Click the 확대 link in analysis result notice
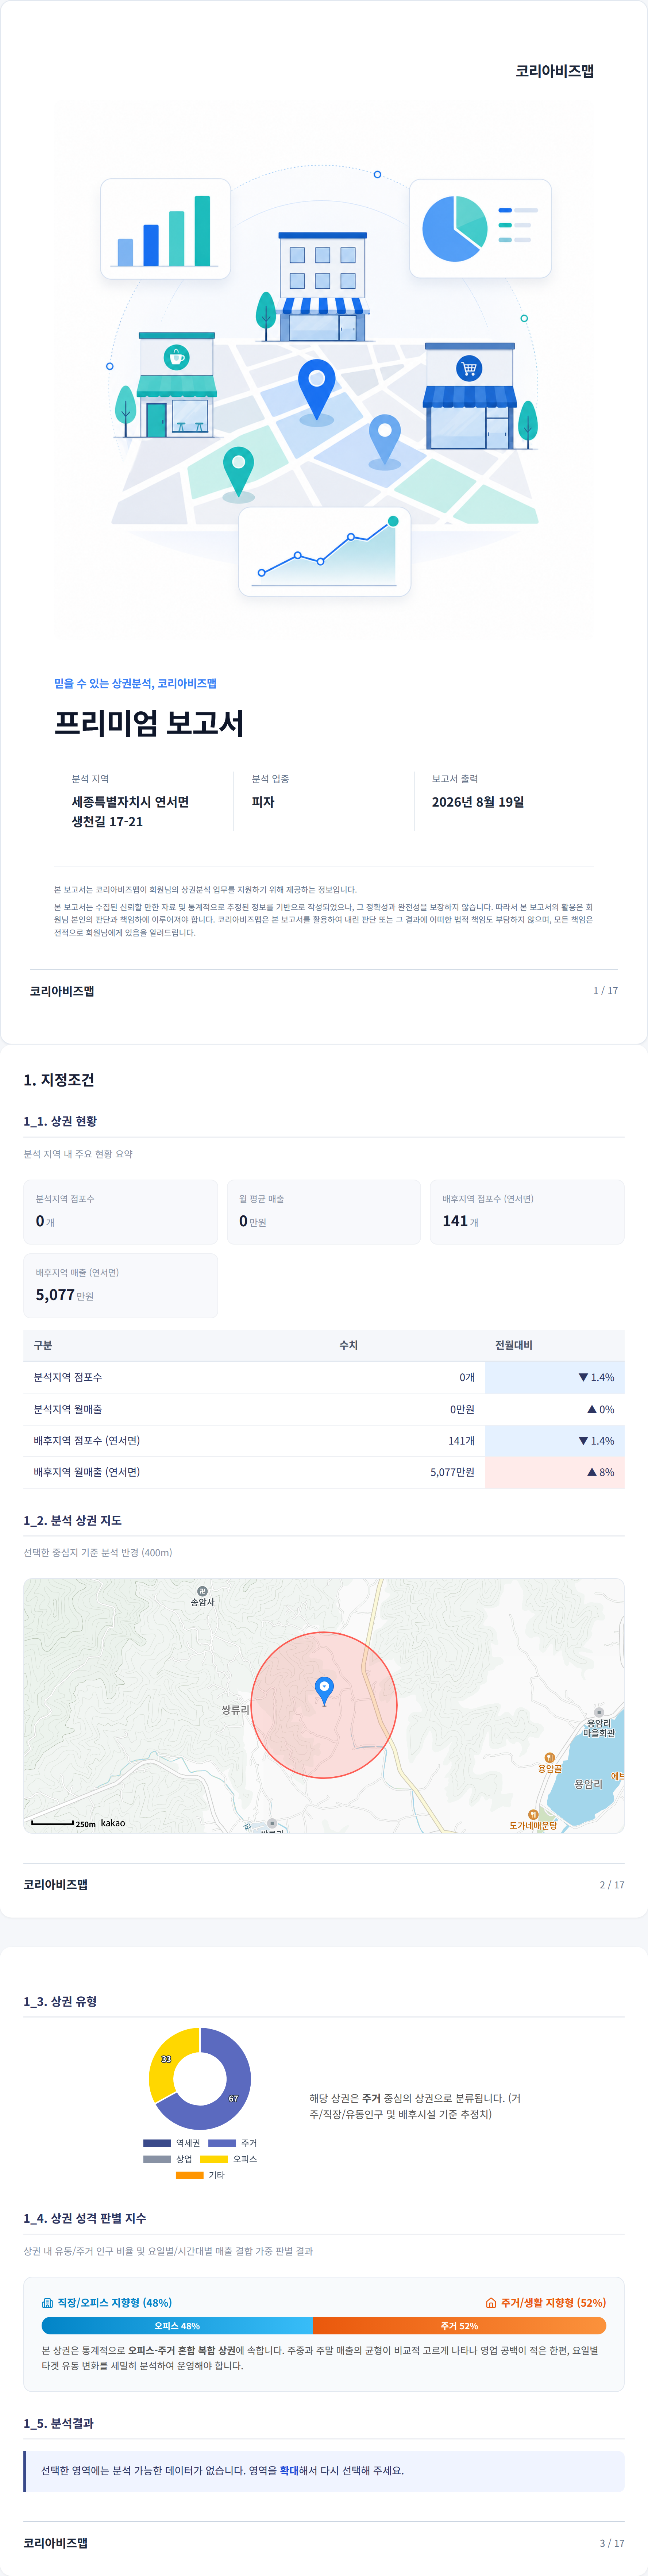 tap(289, 2470)
